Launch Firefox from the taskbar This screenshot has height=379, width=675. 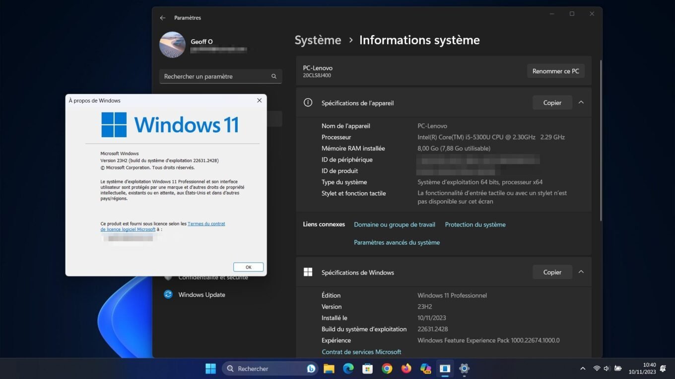tap(406, 369)
